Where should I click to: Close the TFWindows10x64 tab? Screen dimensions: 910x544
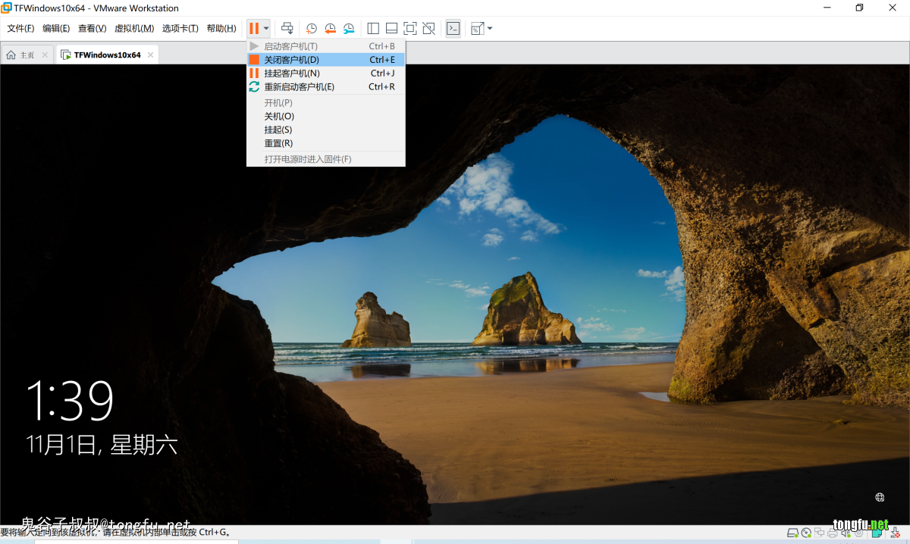pos(151,55)
